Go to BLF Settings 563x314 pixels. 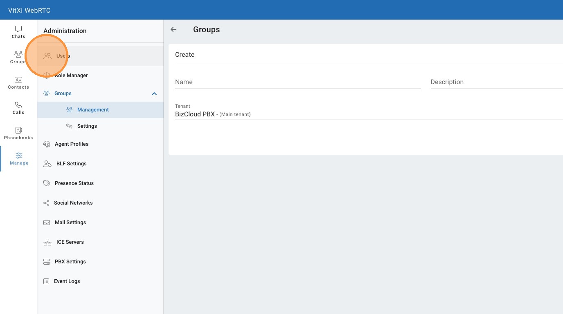(71, 164)
